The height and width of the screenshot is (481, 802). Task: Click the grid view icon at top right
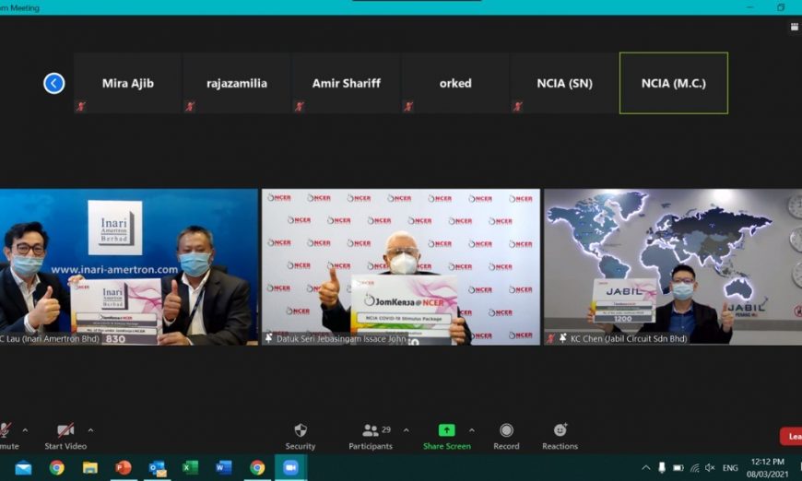tap(795, 27)
